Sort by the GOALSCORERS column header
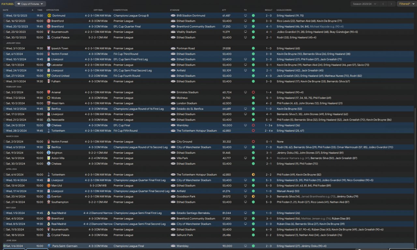The height and width of the screenshot is (250, 417). pyautogui.click(x=283, y=10)
